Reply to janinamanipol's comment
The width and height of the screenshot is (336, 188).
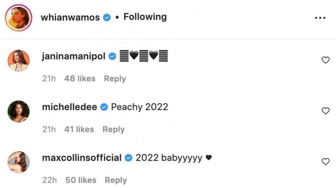[x=115, y=79]
